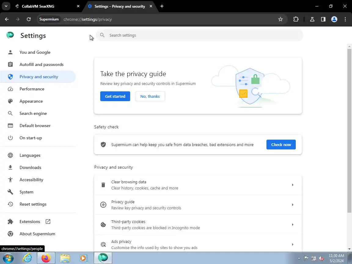Image resolution: width=352 pixels, height=264 pixels.
Task: Bookmark this page with the star icon
Action: coord(280,19)
